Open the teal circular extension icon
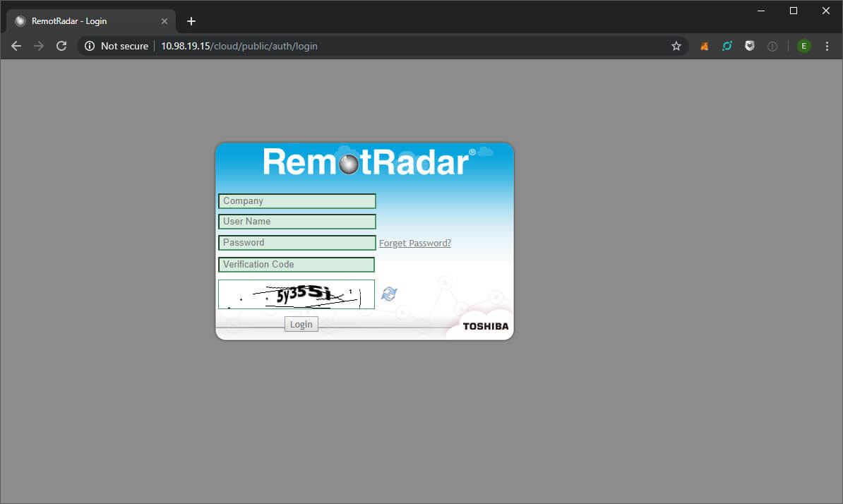The width and height of the screenshot is (843, 504). 727,46
